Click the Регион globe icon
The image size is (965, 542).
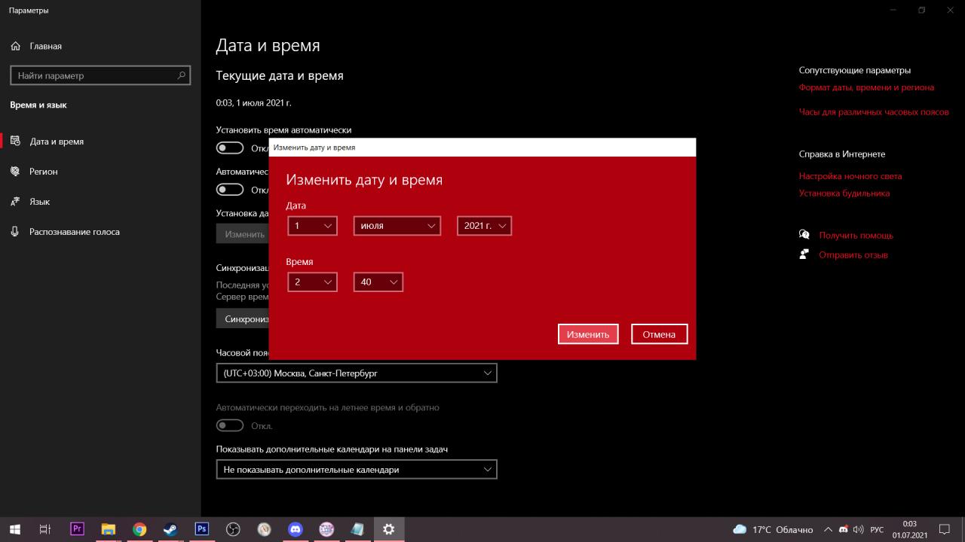point(15,172)
